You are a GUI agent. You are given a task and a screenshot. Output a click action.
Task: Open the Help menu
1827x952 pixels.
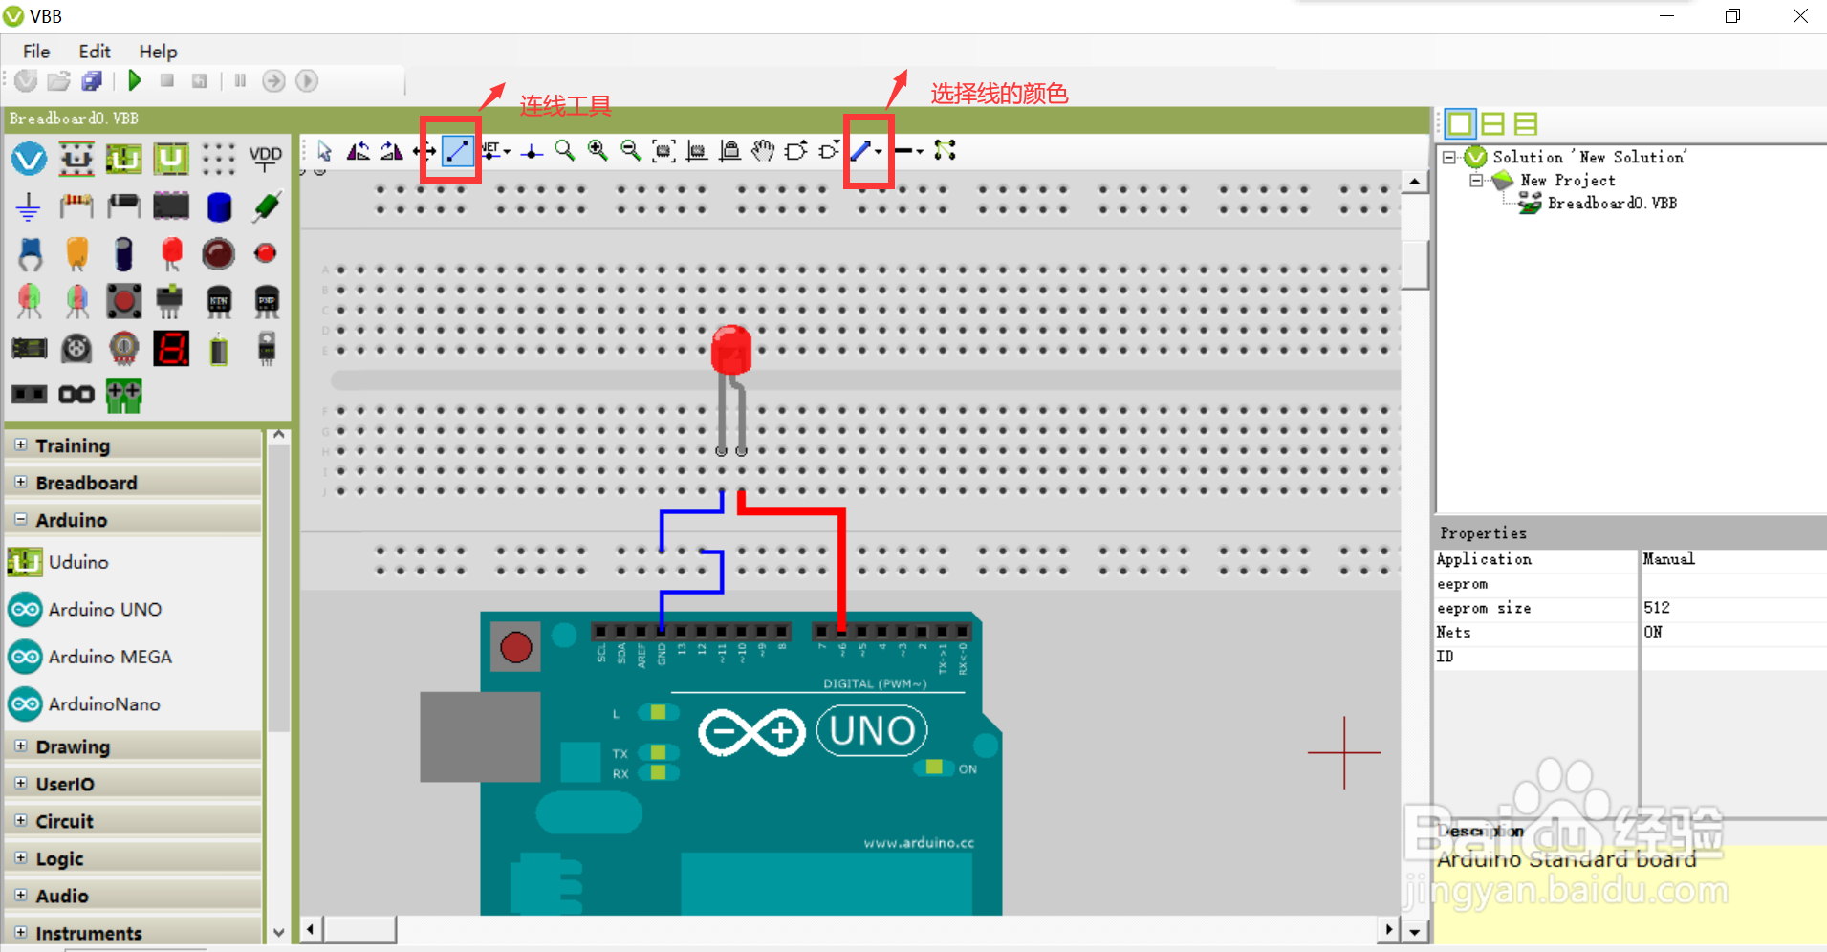tap(158, 52)
